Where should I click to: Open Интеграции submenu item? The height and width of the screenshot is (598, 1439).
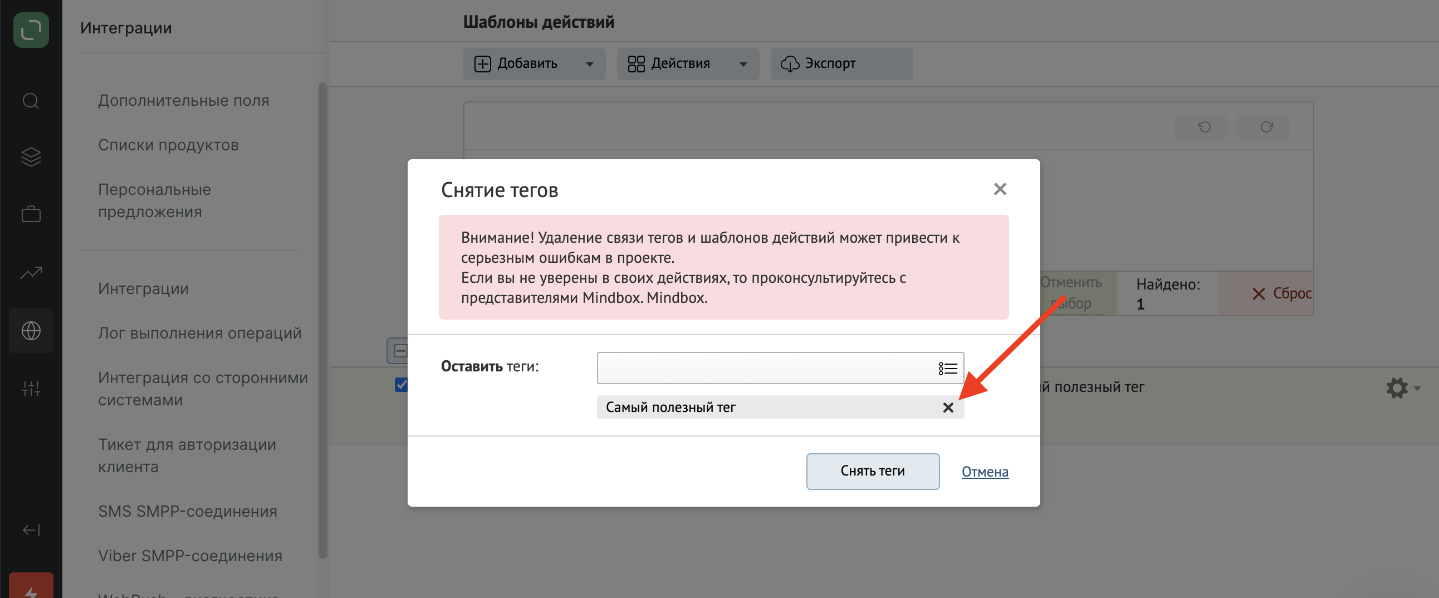pos(144,288)
